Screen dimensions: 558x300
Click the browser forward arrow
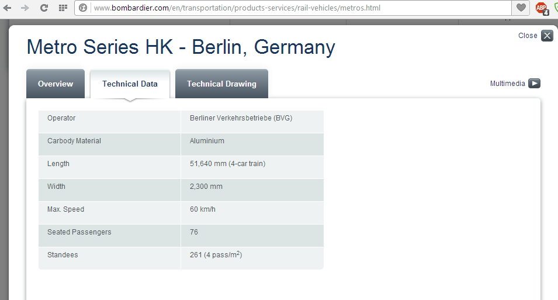25,8
